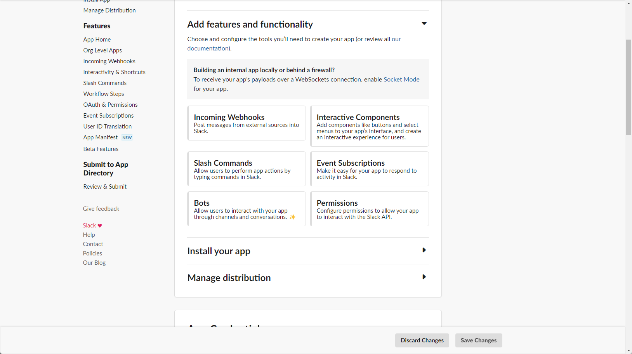Select Event Subscriptions in sidebar
Image resolution: width=632 pixels, height=354 pixels.
pyautogui.click(x=108, y=116)
